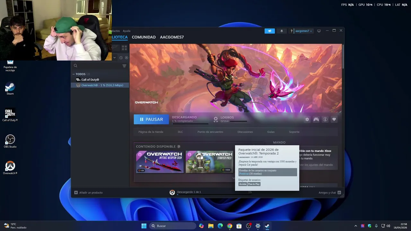The width and height of the screenshot is (411, 231).
Task: Sort library by recent activity clock icon
Action: point(121,58)
